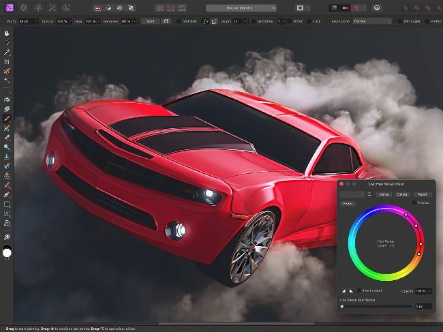Expand the Opacity dropdown in mask dialog

click(429, 291)
